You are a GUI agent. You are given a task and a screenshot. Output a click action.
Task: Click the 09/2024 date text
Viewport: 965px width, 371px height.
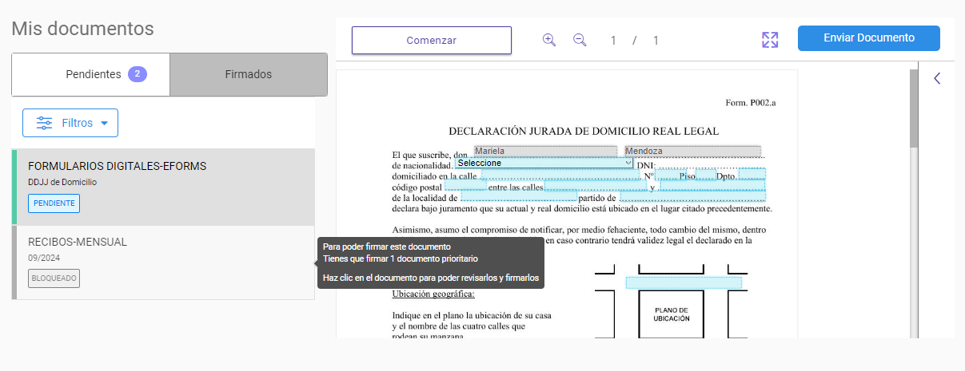click(x=44, y=258)
